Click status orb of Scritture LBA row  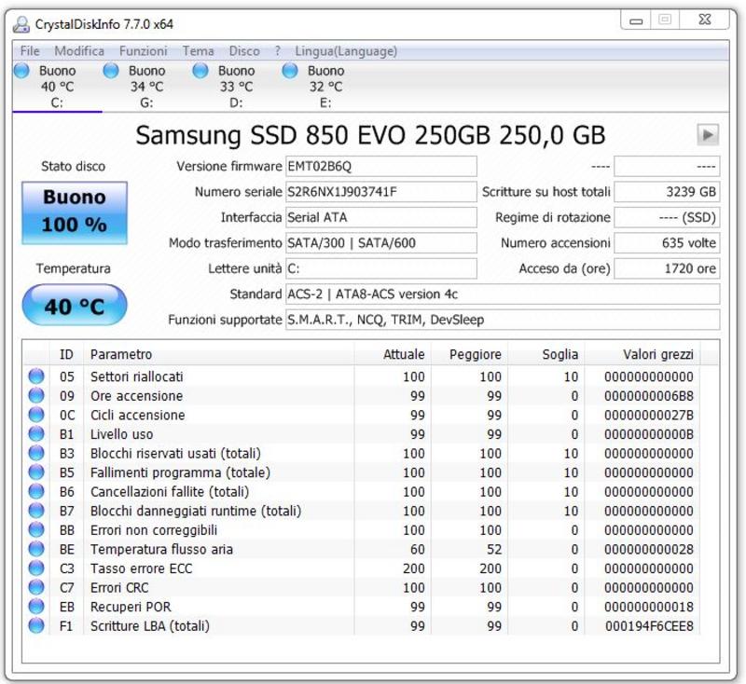click(36, 625)
